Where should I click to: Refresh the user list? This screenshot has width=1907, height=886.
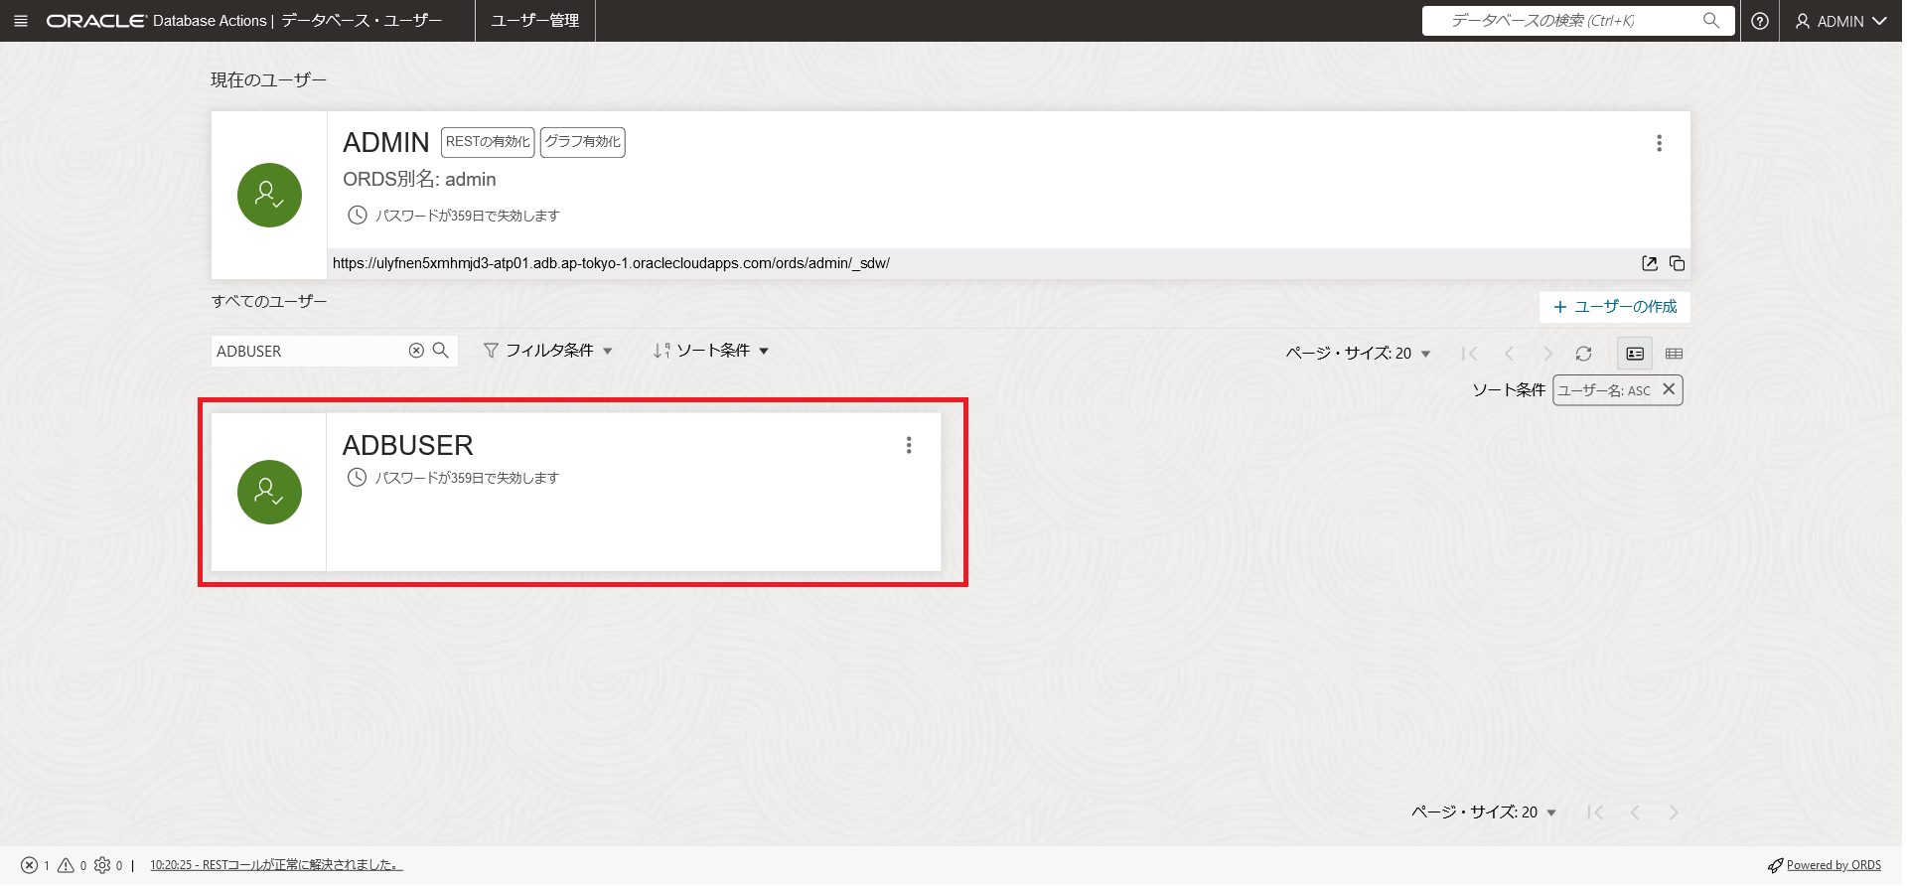coord(1584,354)
